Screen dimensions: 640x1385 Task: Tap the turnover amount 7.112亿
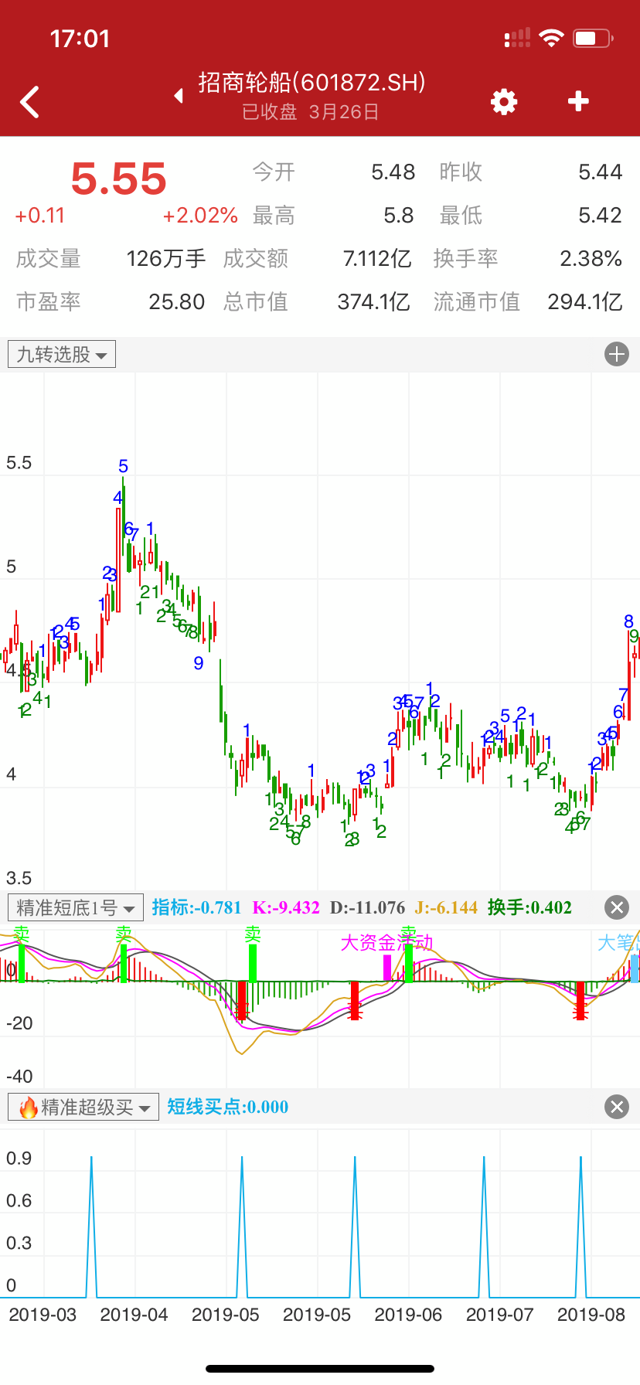[377, 259]
